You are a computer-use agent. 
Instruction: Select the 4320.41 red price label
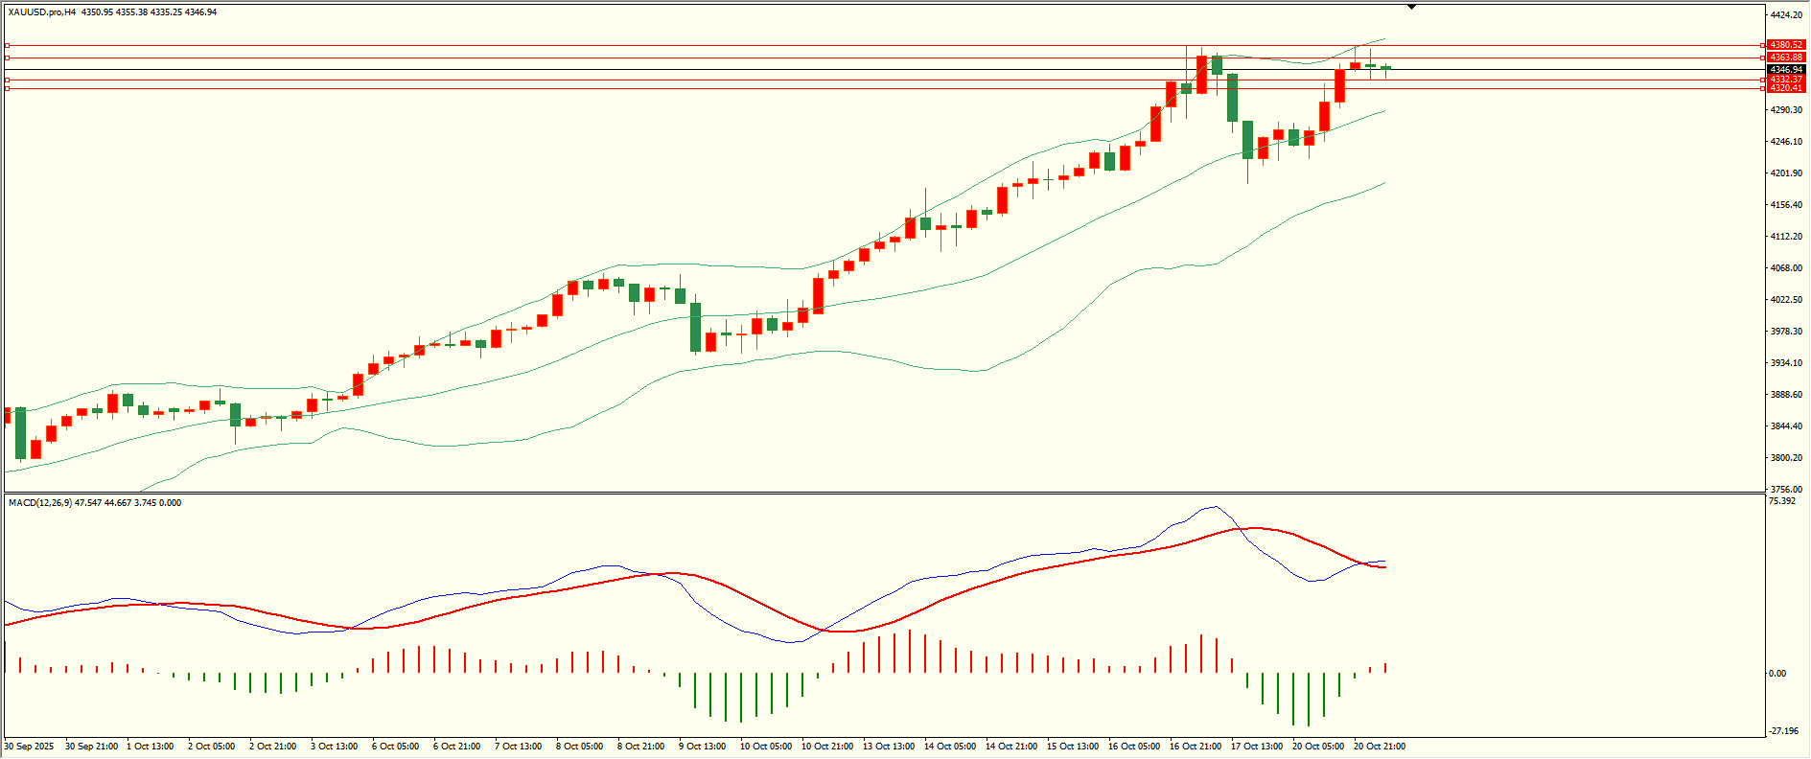click(1785, 88)
